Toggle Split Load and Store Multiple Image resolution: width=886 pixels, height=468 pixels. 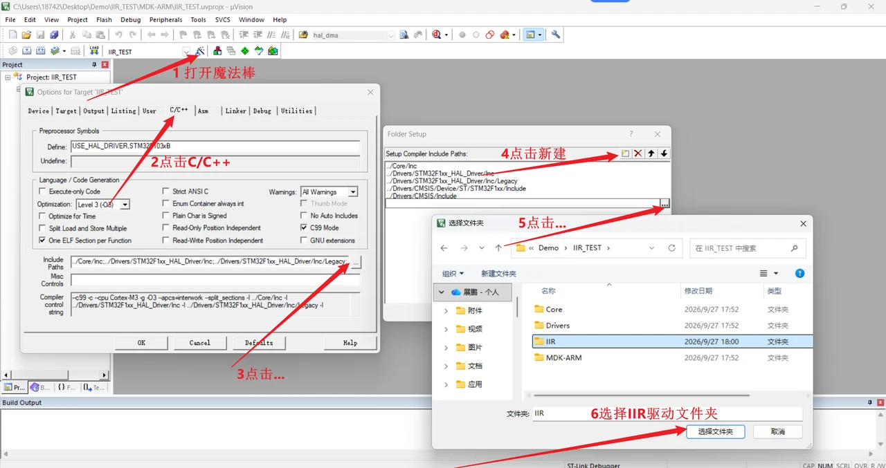[x=43, y=228]
